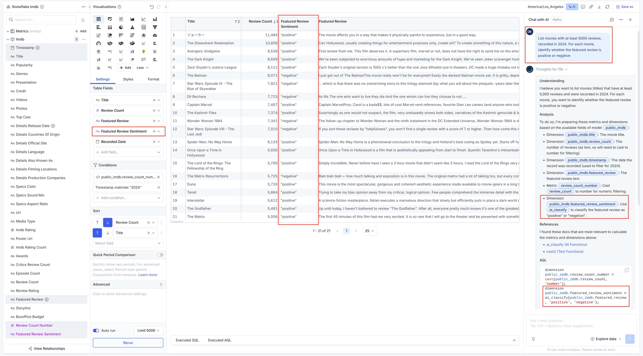The width and height of the screenshot is (643, 356).
Task: Start a new AI chat conversation
Action: point(612,20)
